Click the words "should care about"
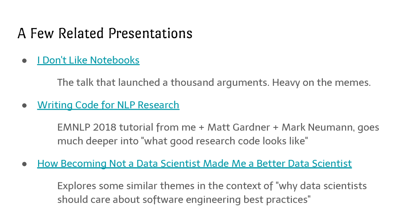The height and width of the screenshot is (224, 399). 99,200
